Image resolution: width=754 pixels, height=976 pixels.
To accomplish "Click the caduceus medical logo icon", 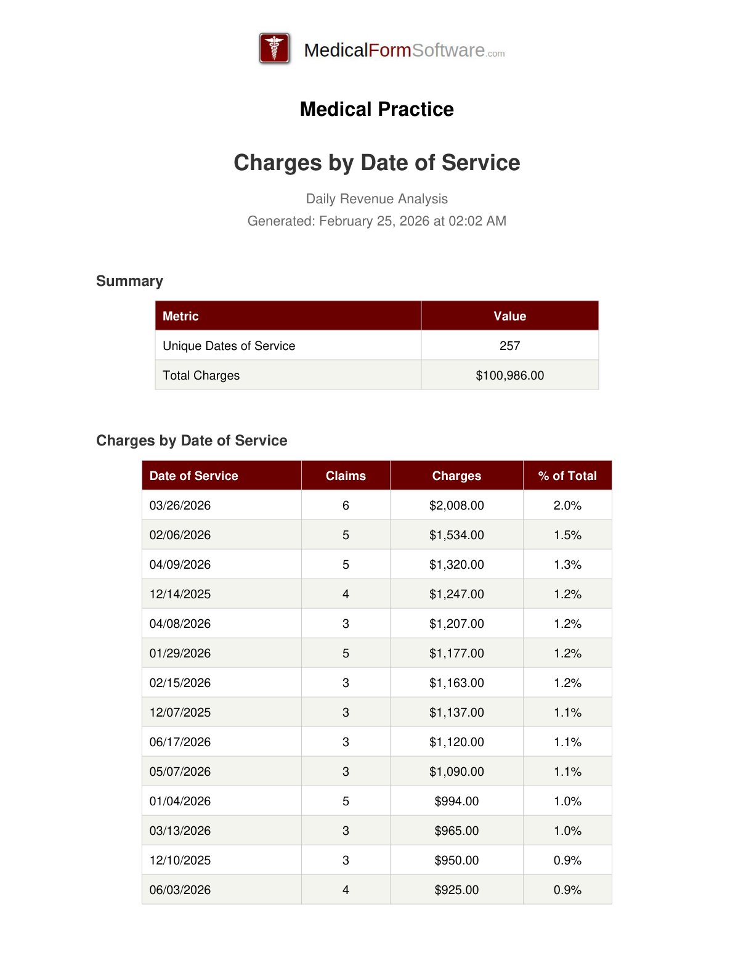I will coord(274,49).
